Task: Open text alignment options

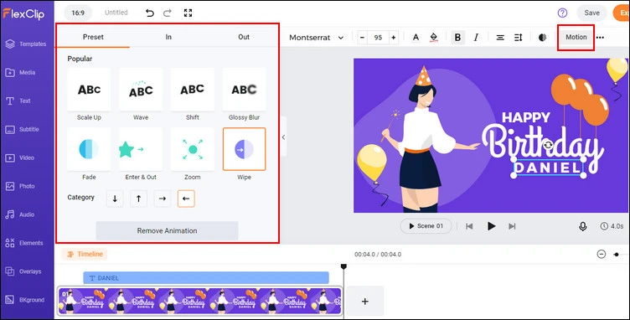Action: point(500,38)
